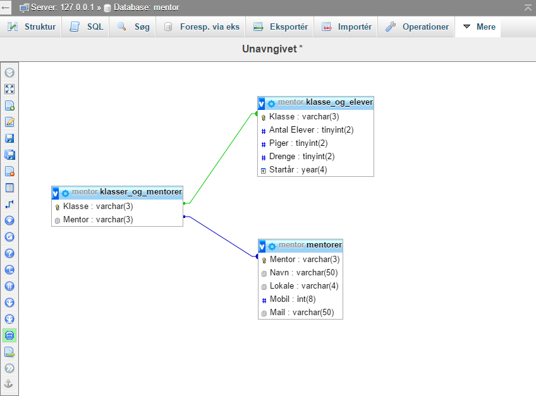Select the Eksportér tab
This screenshot has width=536, height=396.
pyautogui.click(x=280, y=27)
